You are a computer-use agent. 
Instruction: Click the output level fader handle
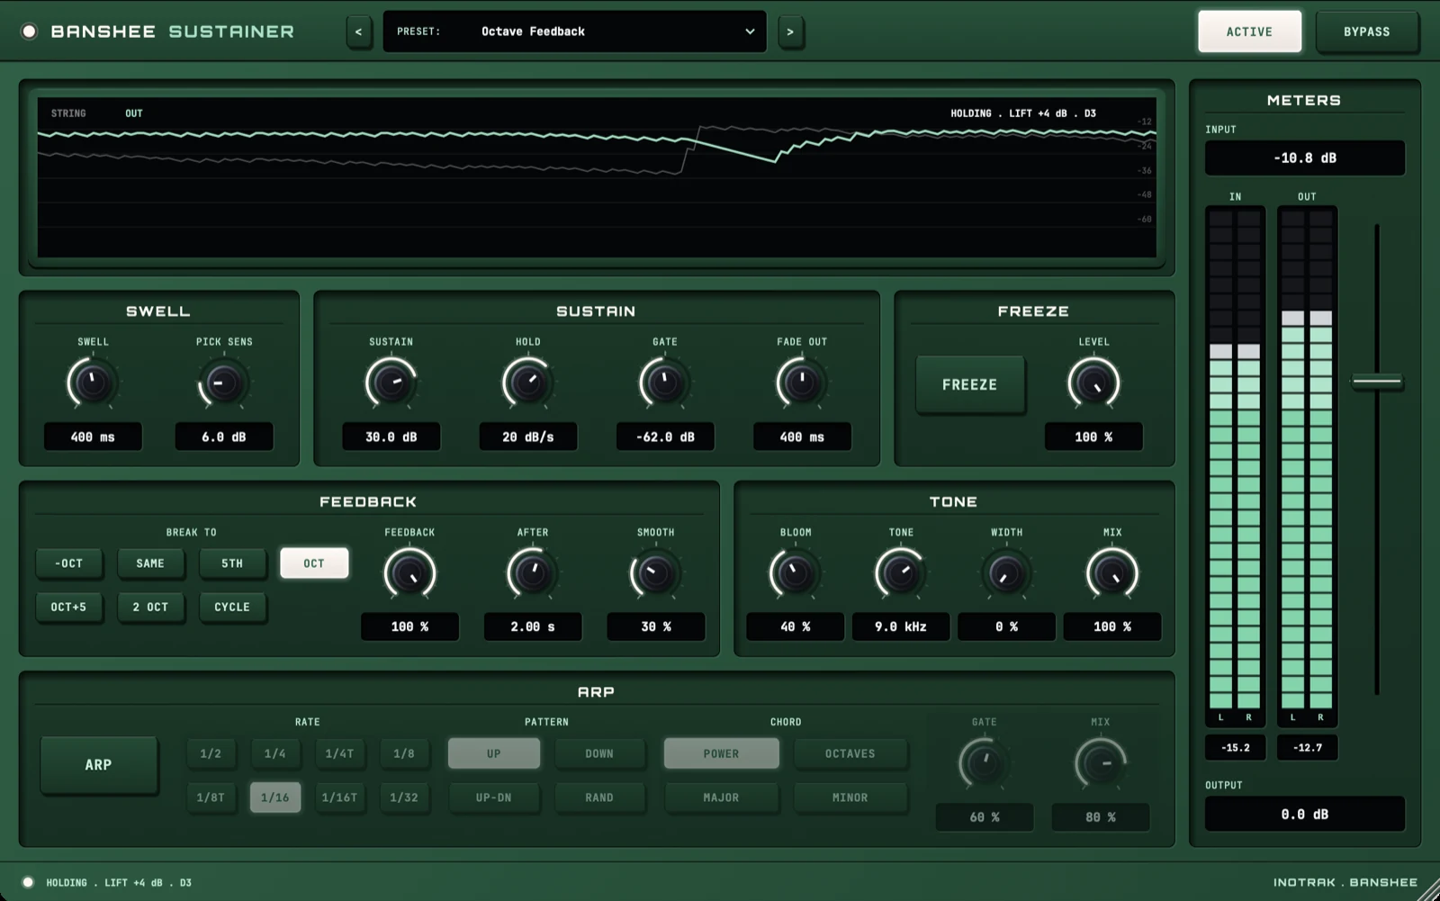tap(1377, 382)
